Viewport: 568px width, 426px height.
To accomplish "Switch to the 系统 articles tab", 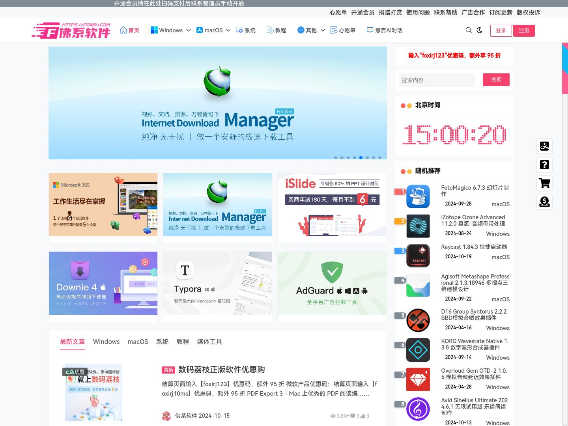I will pyautogui.click(x=162, y=342).
